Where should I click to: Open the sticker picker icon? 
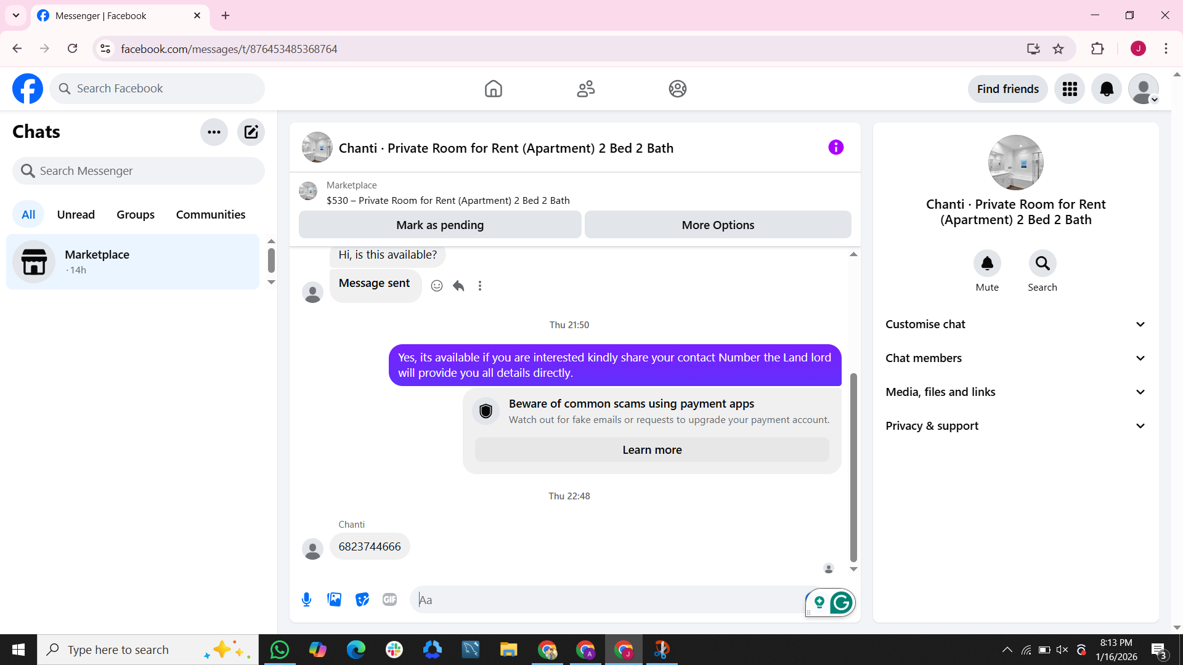pyautogui.click(x=362, y=599)
